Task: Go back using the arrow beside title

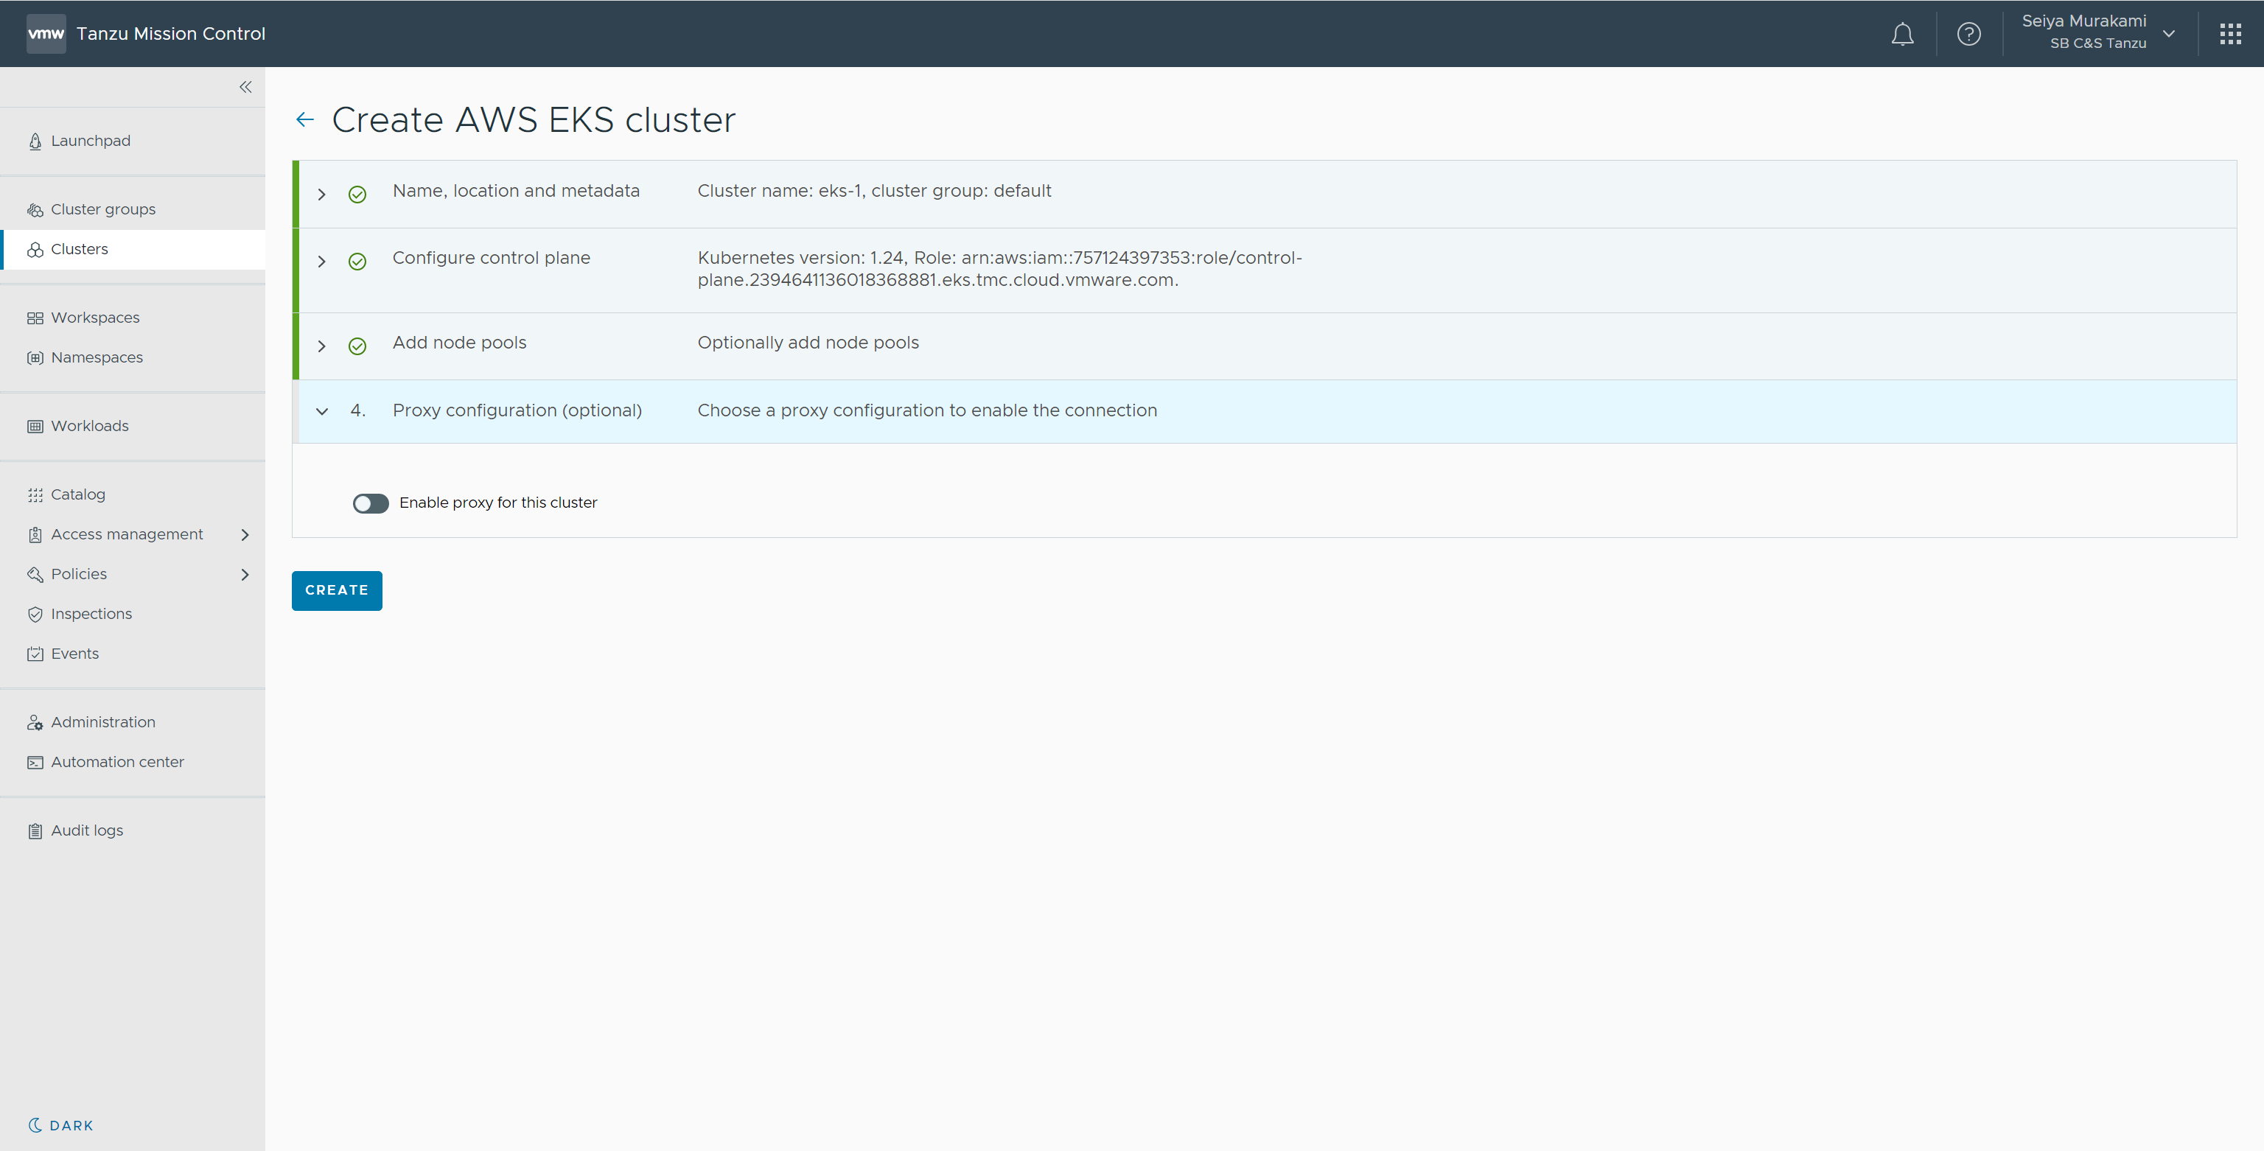Action: 305,119
